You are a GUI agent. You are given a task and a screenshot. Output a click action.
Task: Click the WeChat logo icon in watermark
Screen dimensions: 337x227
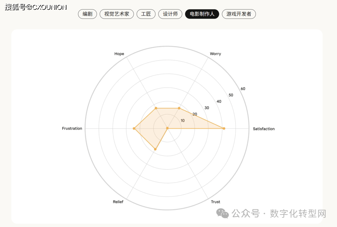click(223, 214)
